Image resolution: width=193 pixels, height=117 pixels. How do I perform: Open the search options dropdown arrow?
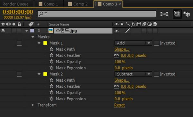[x=46, y=13]
